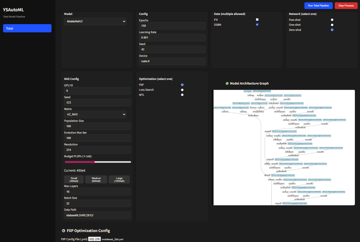
Task: Select the Medium (600e6) budget preset
Action: [x=96, y=180]
